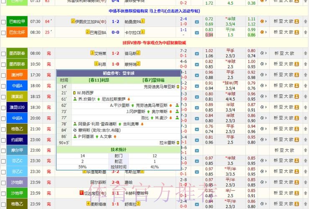
Task: Click the soccer ball icon in 格鲁乙 row
Action: click(x=262, y=129)
